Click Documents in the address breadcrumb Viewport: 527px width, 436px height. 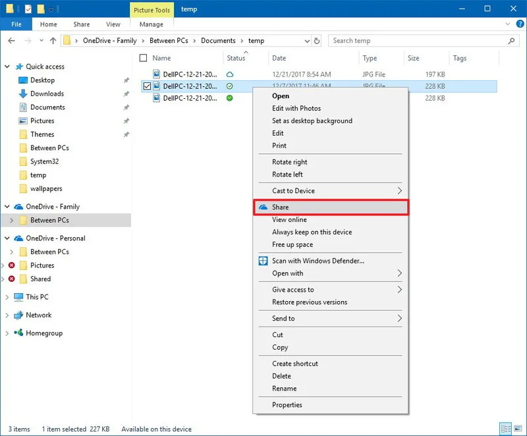point(218,41)
